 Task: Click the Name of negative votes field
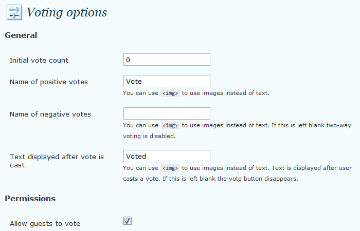click(x=167, y=113)
